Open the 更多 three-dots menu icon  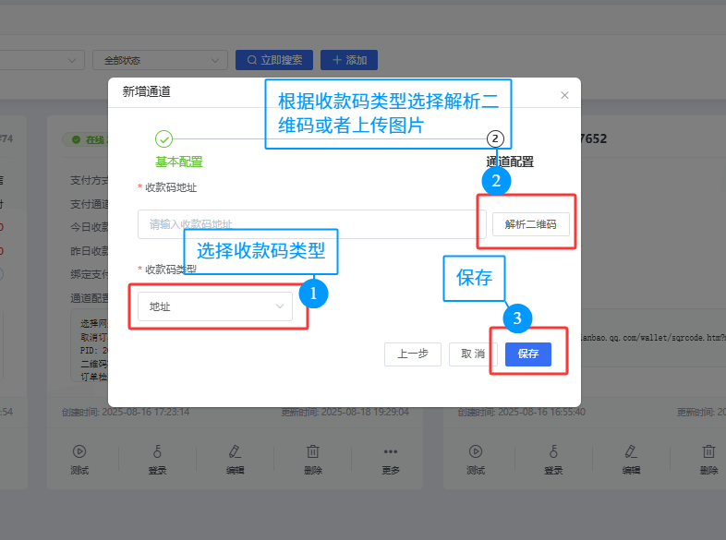coord(391,451)
